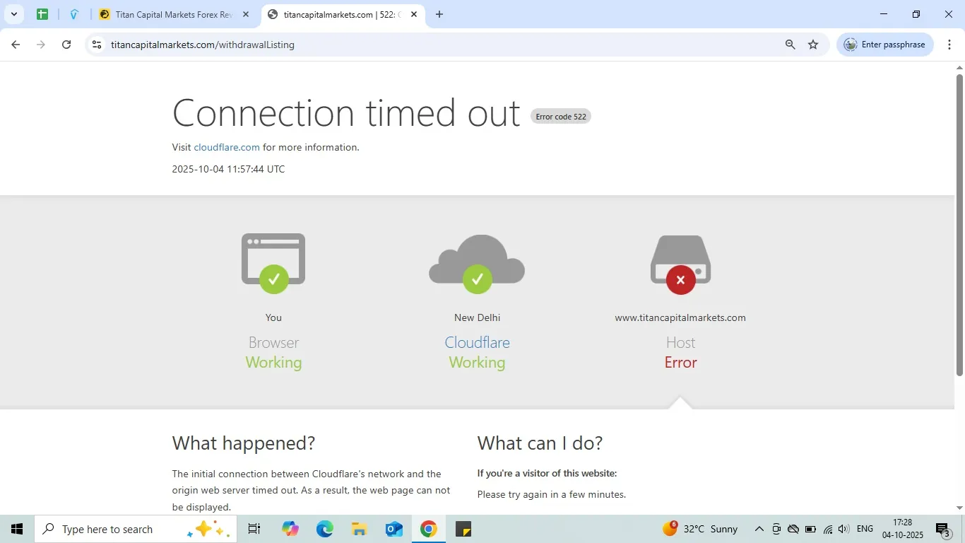Click the page's vertical scrollbar thumb
965x543 pixels.
coord(959,224)
